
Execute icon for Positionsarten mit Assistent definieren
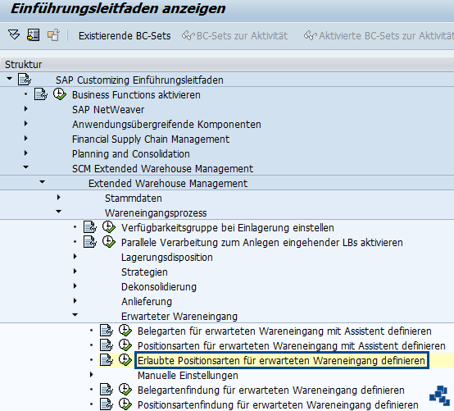[x=125, y=345]
